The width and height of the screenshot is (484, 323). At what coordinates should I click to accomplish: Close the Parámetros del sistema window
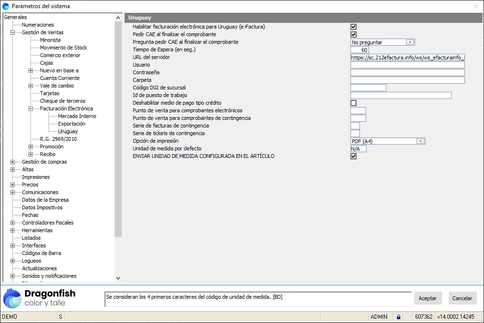point(476,6)
